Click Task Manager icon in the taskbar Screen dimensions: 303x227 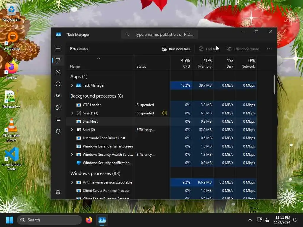[102, 220]
